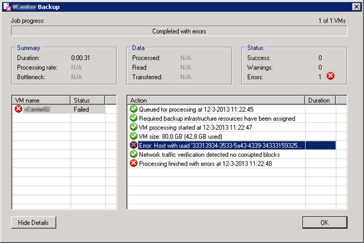
Task: Click the Duration column header
Action: tap(320, 100)
